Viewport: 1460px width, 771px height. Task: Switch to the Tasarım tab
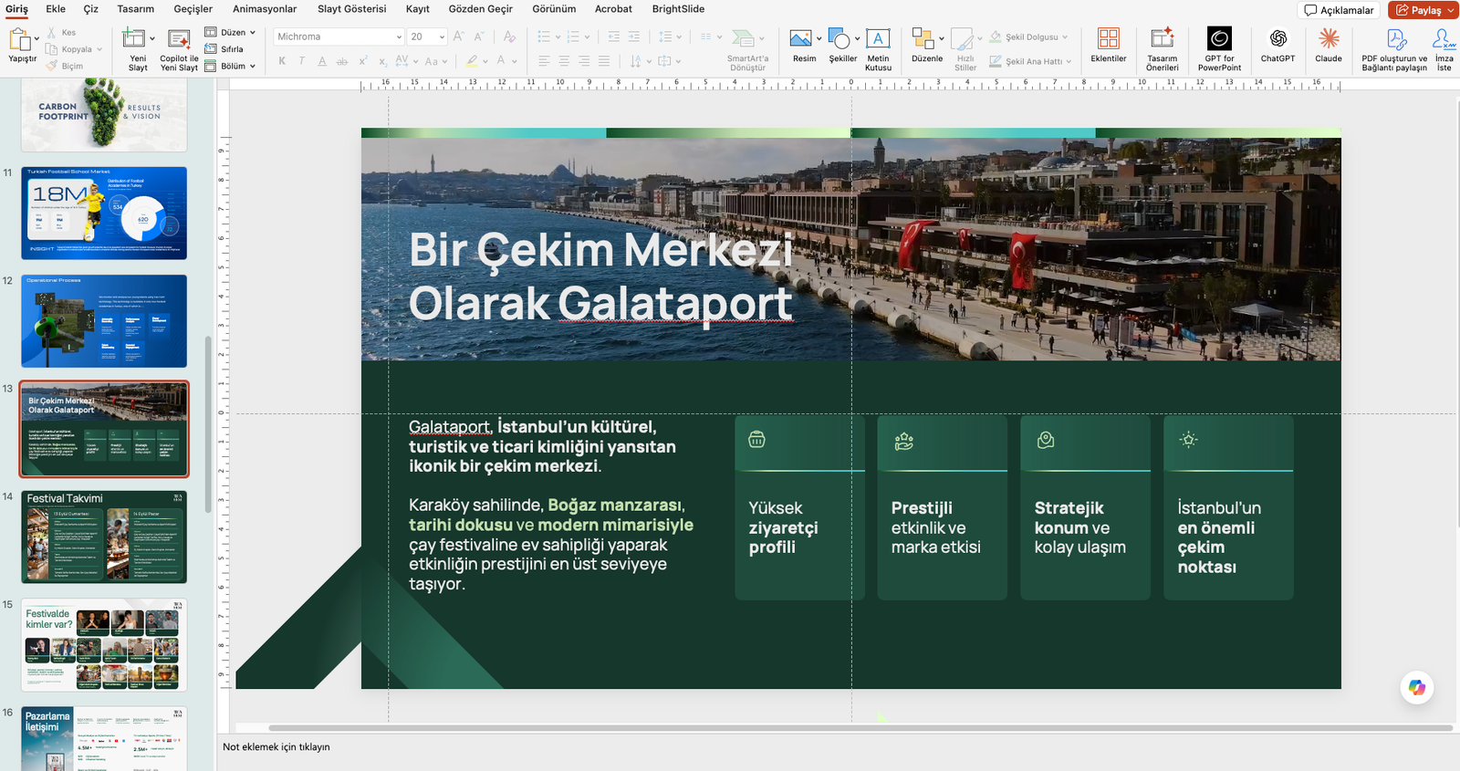pyautogui.click(x=136, y=9)
